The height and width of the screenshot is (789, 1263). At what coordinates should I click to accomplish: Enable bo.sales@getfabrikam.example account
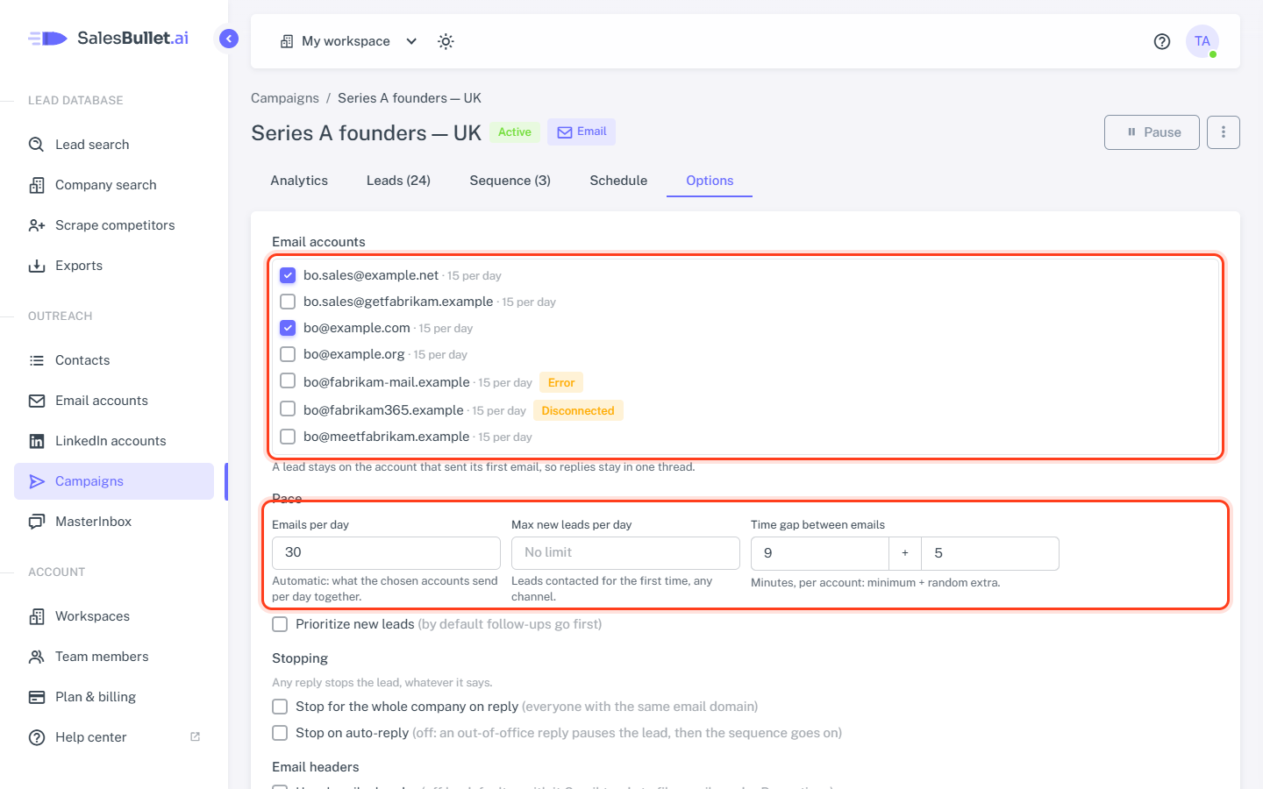pyautogui.click(x=288, y=302)
